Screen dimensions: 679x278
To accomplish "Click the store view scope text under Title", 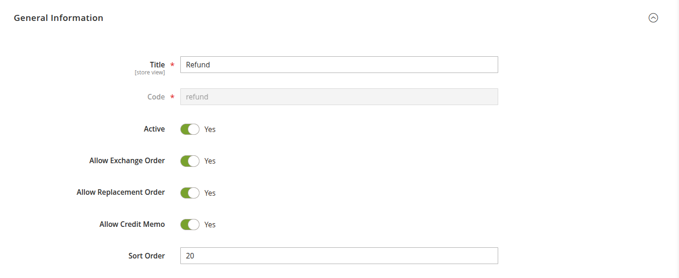I will click(150, 73).
